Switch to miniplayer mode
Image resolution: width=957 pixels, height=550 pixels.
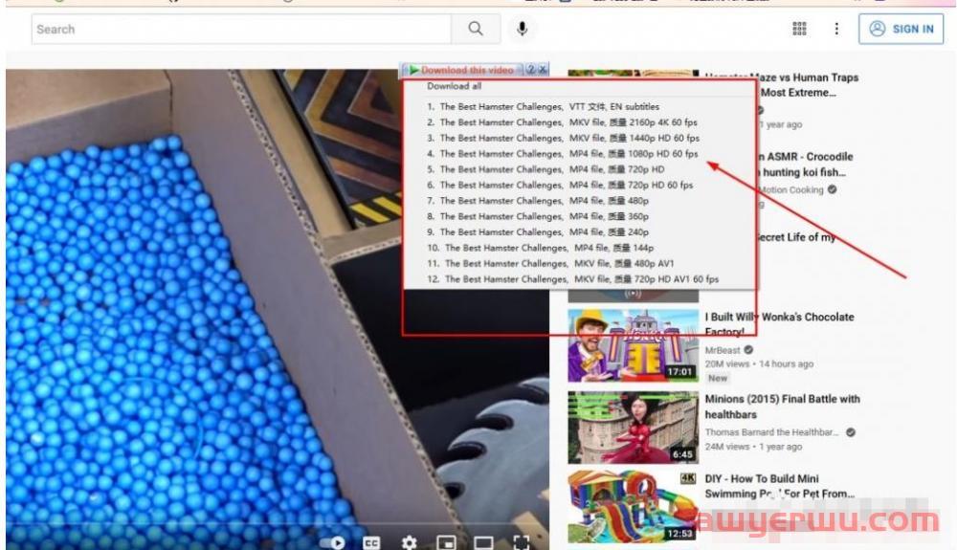coord(446,542)
